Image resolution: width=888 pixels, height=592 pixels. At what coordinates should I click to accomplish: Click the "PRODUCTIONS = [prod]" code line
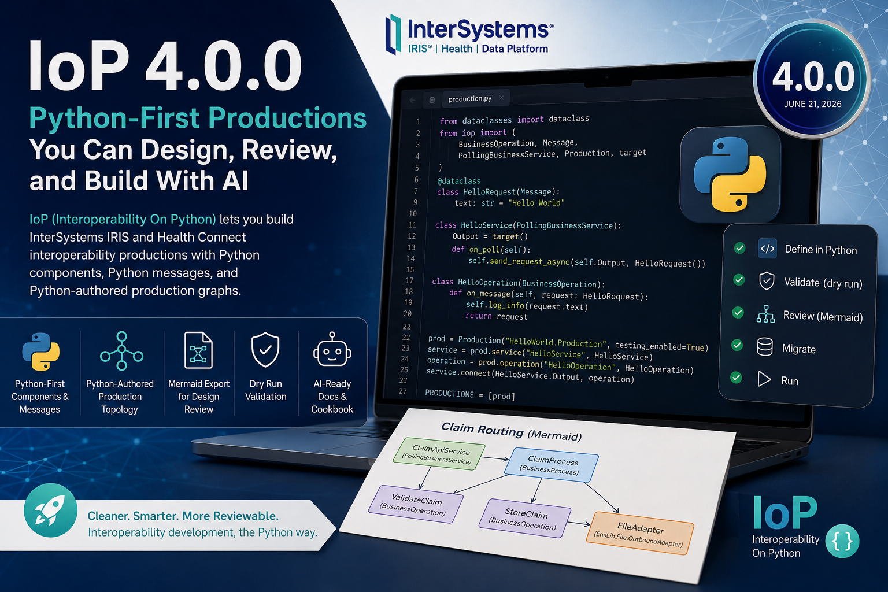(470, 395)
